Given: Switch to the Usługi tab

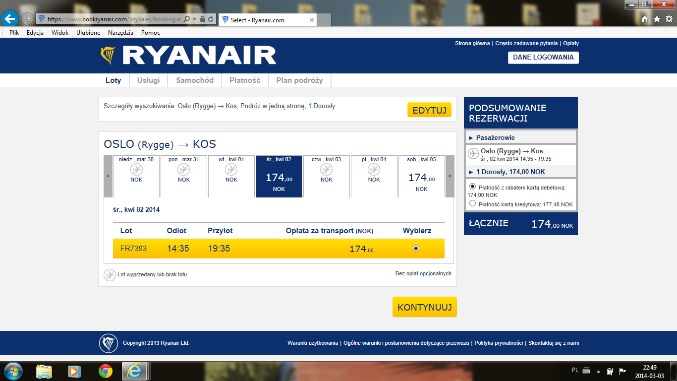Looking at the screenshot, I should click(x=148, y=80).
